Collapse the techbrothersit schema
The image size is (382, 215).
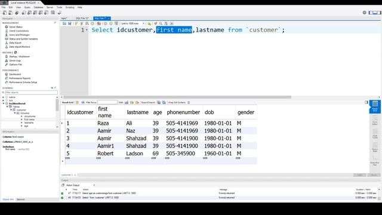pyautogui.click(x=4, y=103)
